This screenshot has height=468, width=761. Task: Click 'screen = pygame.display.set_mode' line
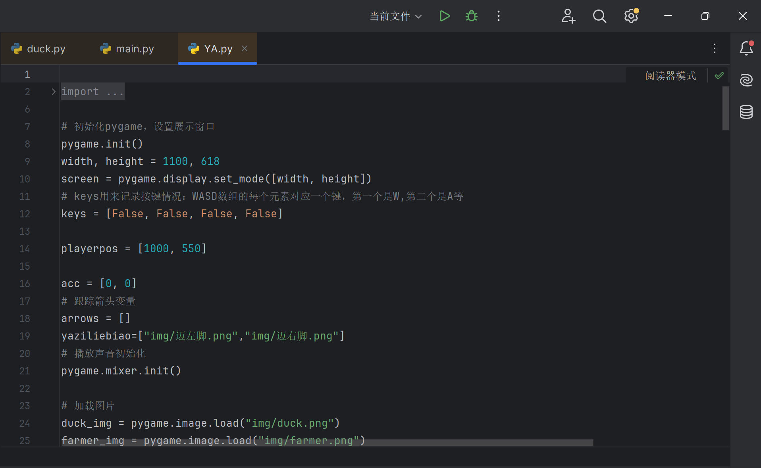[x=216, y=179]
